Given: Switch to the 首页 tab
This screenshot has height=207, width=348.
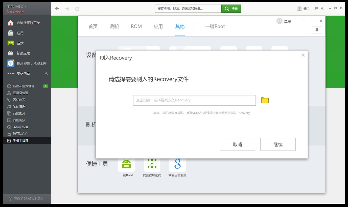Looking at the screenshot, I should tap(93, 26).
